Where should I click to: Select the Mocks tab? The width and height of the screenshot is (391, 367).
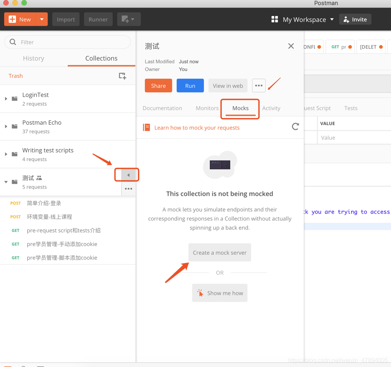tap(240, 108)
